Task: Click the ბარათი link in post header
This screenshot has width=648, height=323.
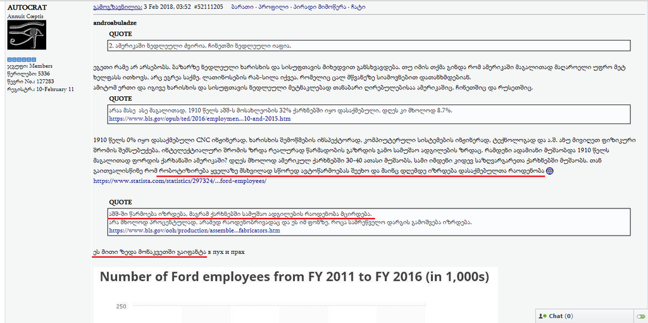Action: tap(242, 8)
